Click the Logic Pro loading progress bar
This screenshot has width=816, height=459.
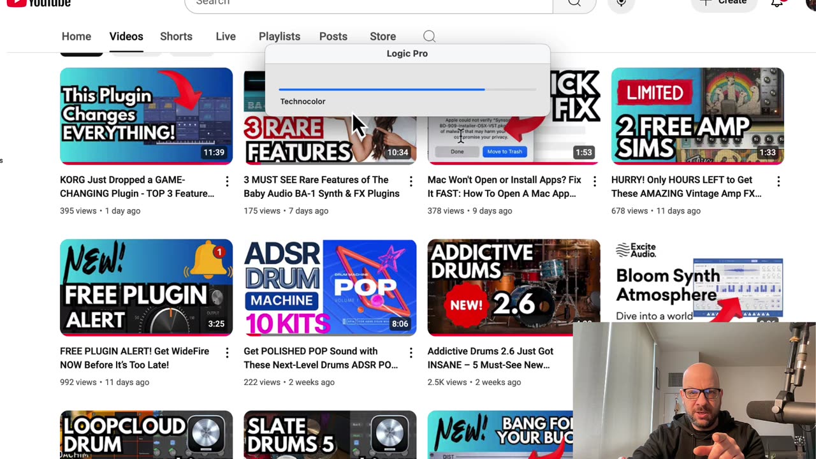[x=407, y=89]
